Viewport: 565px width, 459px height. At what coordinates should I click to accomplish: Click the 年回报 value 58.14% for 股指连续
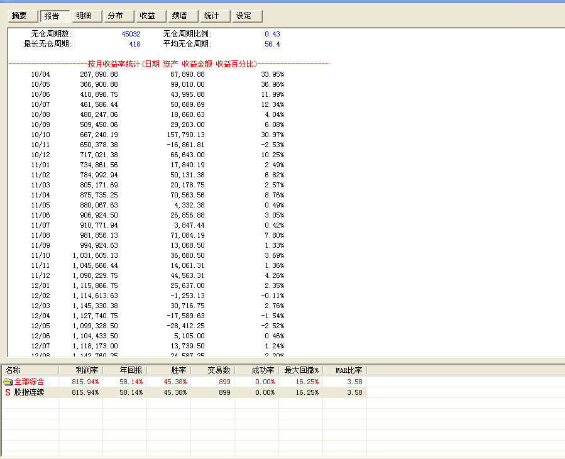(x=131, y=392)
